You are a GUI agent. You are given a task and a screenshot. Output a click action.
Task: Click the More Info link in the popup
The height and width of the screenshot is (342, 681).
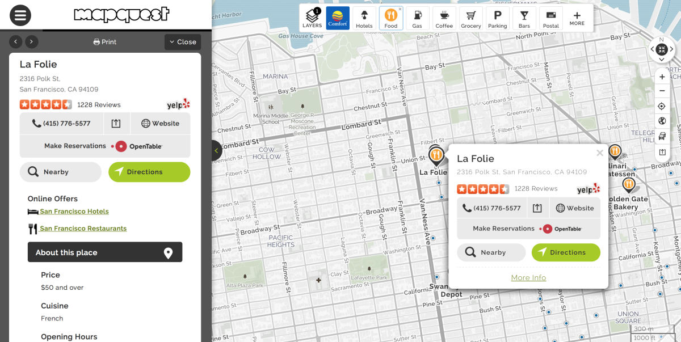coord(528,277)
